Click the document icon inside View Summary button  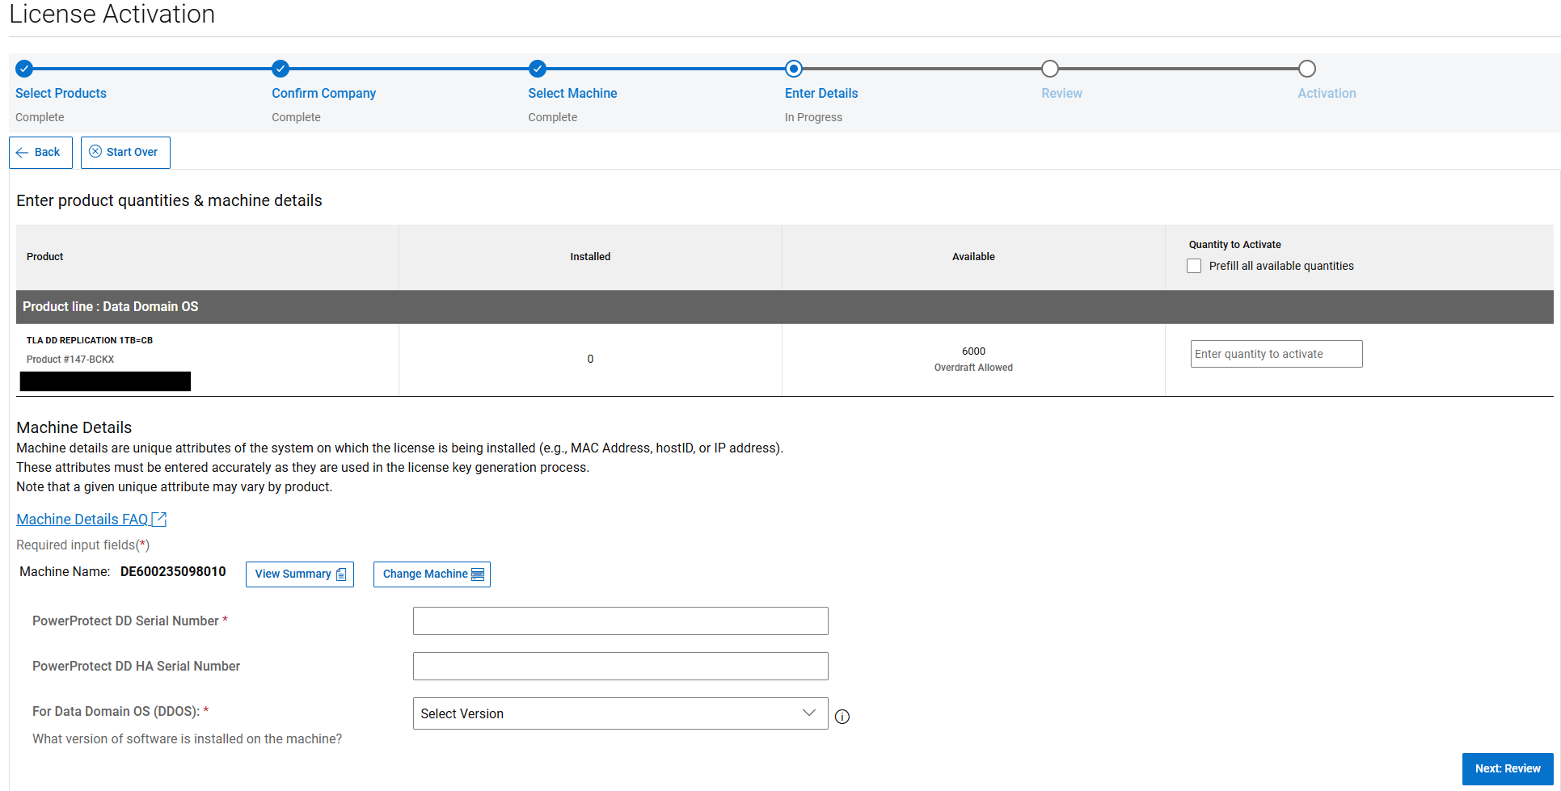click(x=341, y=574)
